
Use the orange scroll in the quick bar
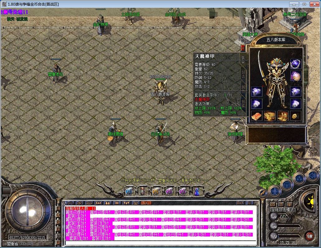156,192
